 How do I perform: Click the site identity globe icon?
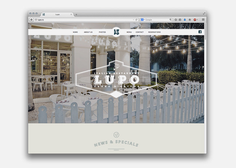[36, 20]
